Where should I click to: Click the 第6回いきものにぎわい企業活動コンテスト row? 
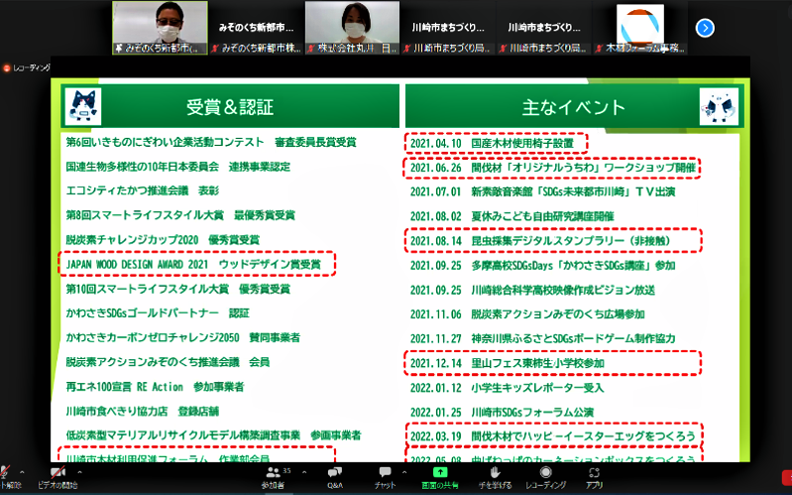point(211,142)
